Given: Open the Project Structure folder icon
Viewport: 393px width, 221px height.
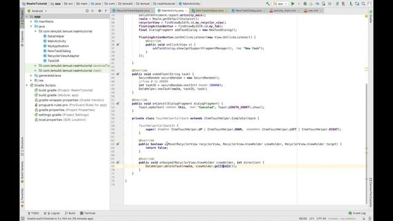Looking at the screenshot, I should [x=357, y=4].
